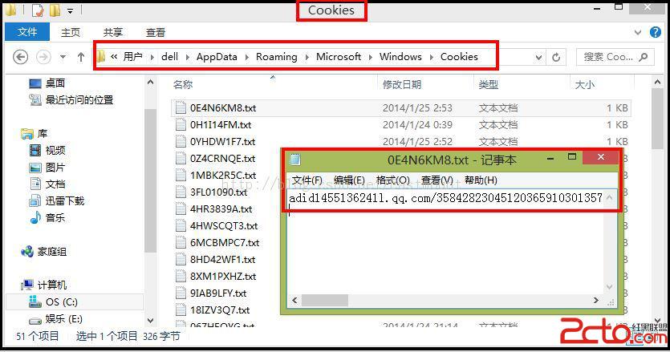Open Notepad 查看(V) menu
670x352 pixels.
coord(437,180)
